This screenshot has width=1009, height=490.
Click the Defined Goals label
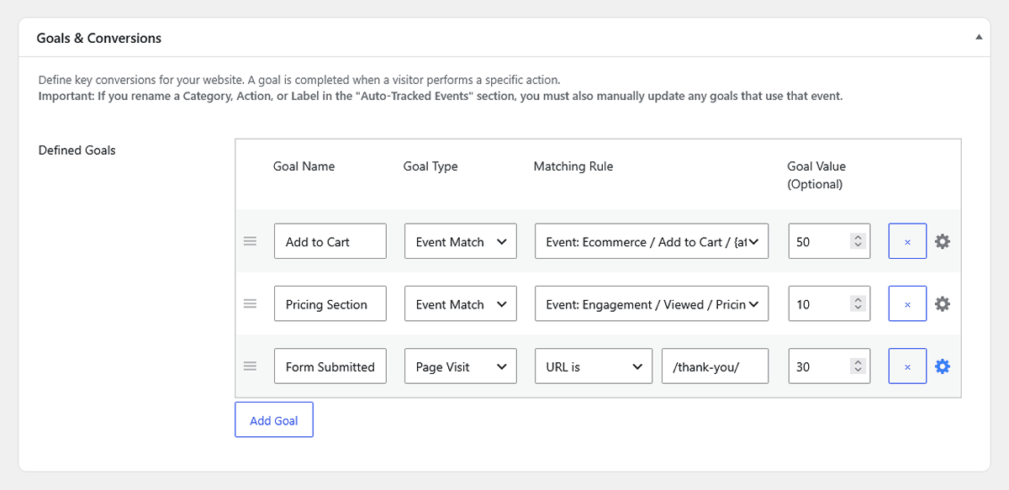(x=77, y=150)
